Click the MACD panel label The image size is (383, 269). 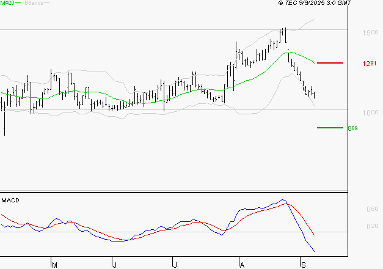10,201
